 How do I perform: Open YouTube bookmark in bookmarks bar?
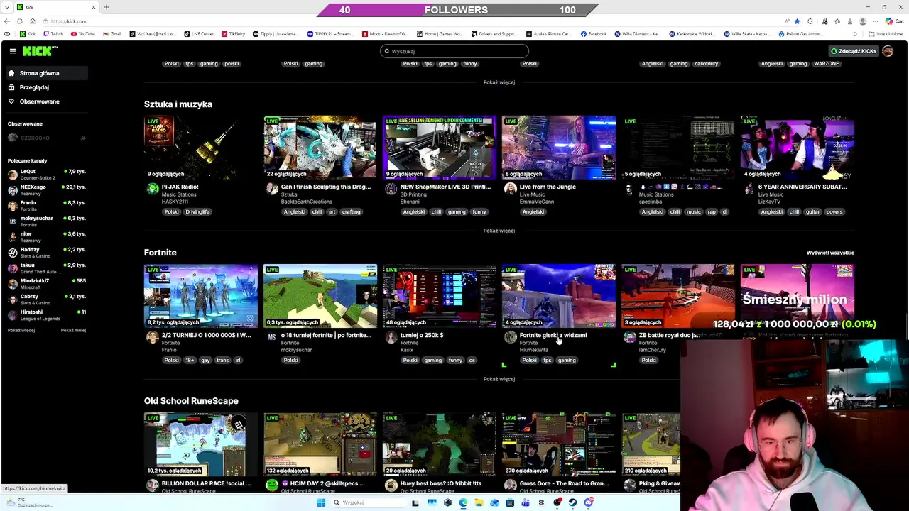(83, 34)
